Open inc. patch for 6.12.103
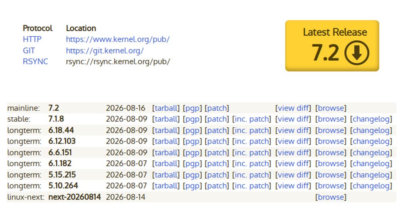 click(252, 141)
